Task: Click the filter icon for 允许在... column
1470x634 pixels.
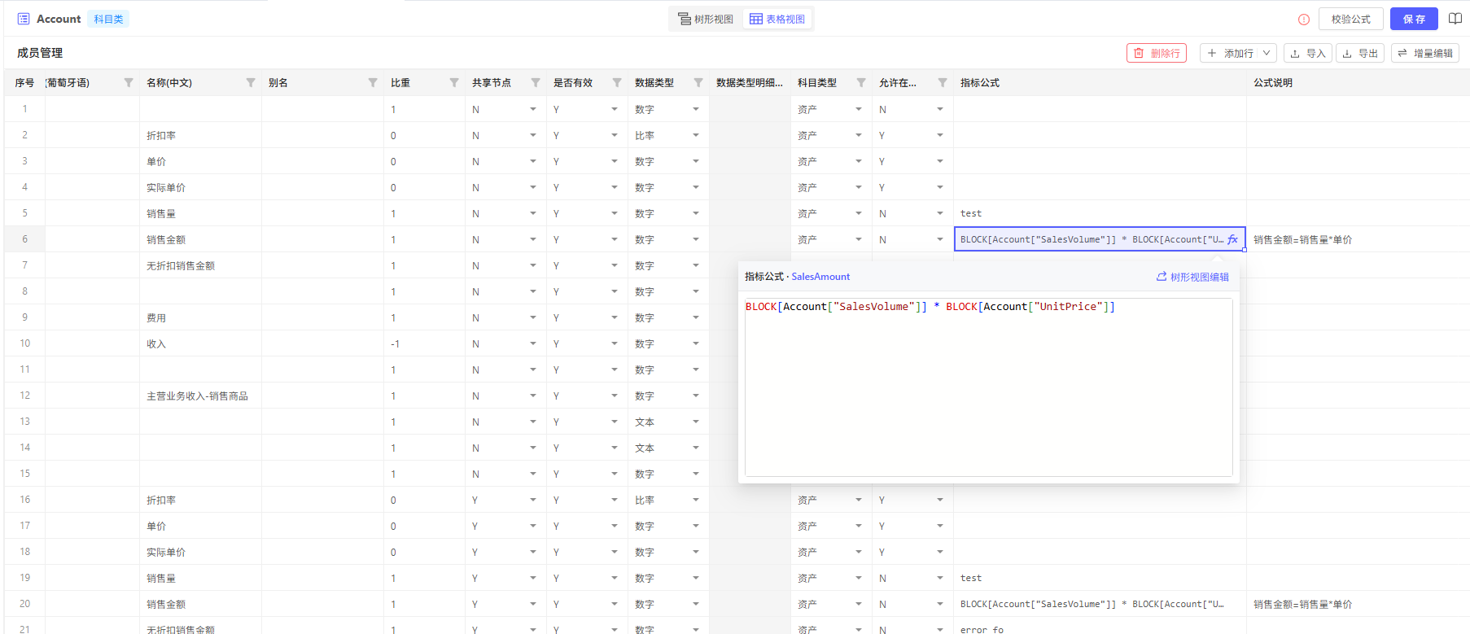Action: 943,83
